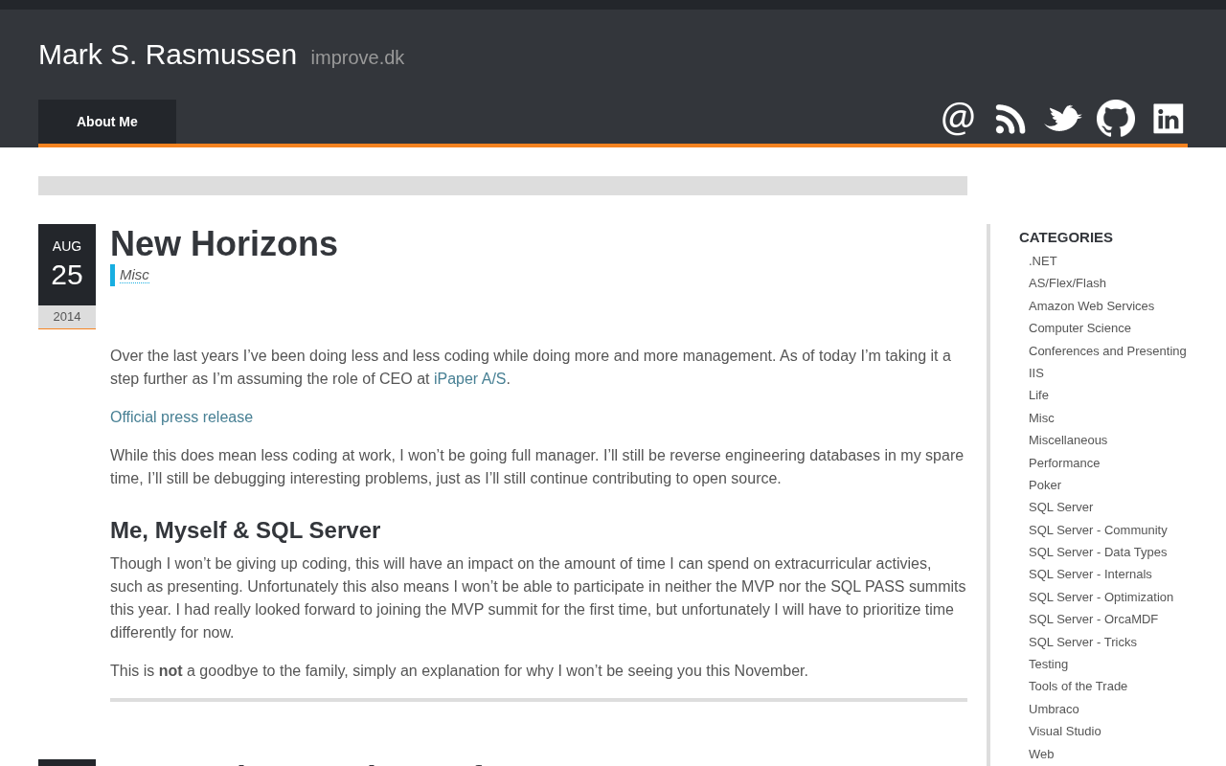The image size is (1226, 766).
Task: Open the Umbraco category
Action: pos(1054,710)
